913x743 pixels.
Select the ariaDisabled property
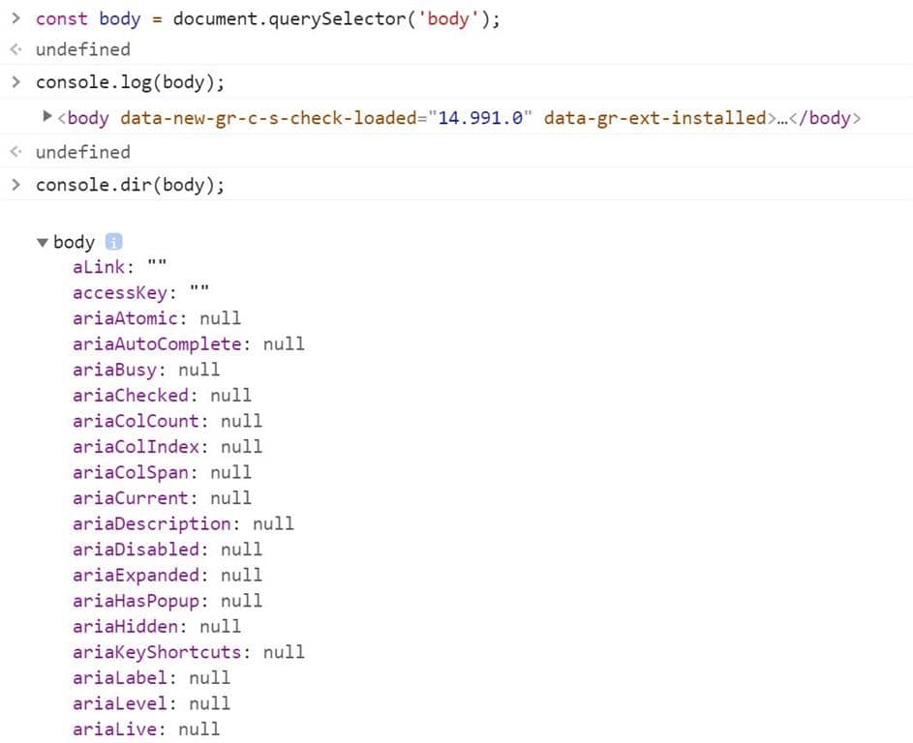tap(167, 550)
